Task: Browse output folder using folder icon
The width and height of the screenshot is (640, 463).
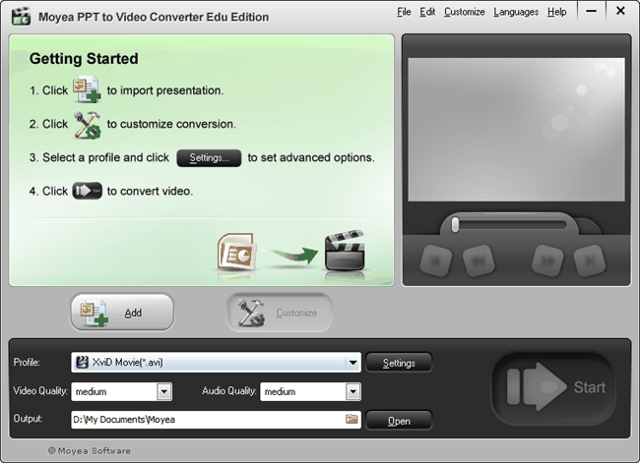Action: click(x=352, y=420)
